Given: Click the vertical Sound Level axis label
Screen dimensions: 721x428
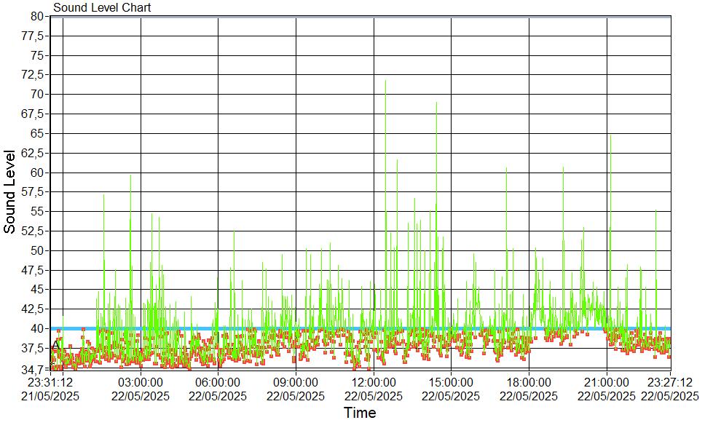Looking at the screenshot, I should point(10,191).
